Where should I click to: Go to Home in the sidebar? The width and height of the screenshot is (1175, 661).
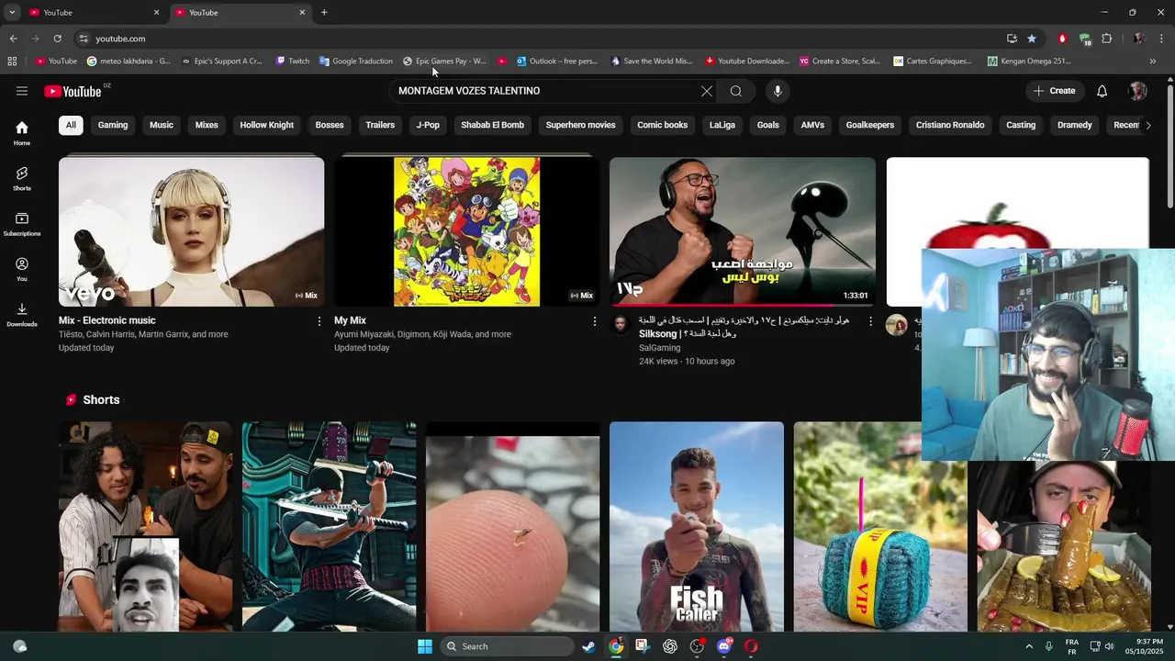22,133
